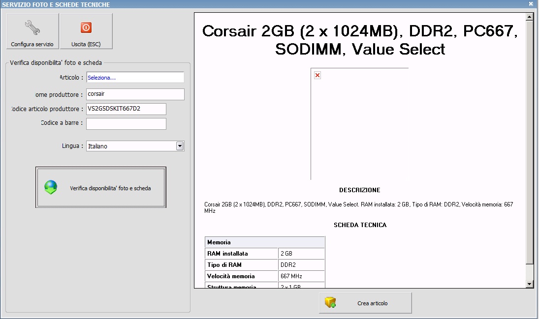Image resolution: width=539 pixels, height=319 pixels.
Task: Open Configura servizio wrench icon
Action: tap(32, 28)
